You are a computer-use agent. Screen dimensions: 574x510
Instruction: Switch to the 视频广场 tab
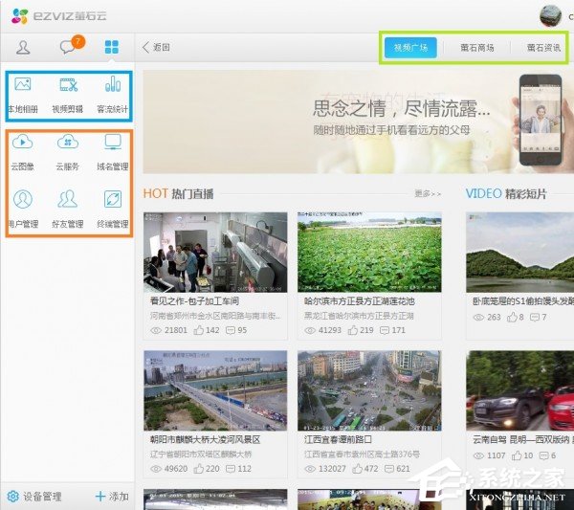[x=410, y=48]
